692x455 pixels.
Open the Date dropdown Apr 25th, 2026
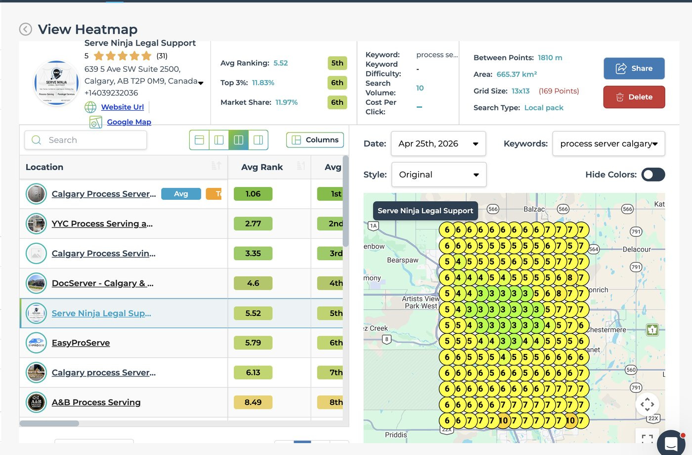pyautogui.click(x=438, y=144)
